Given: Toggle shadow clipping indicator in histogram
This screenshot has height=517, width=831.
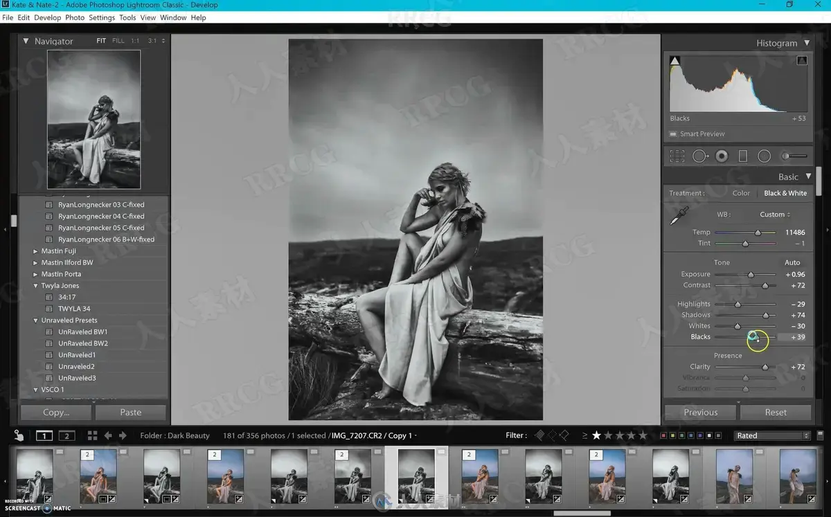Looking at the screenshot, I should tap(675, 61).
